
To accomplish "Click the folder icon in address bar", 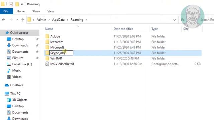I will click(29, 20).
